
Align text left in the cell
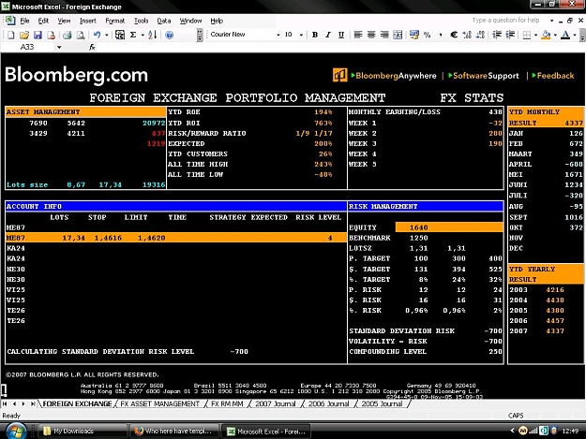(358, 35)
